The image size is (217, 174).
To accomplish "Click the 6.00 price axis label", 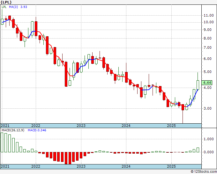I will 208,59.
